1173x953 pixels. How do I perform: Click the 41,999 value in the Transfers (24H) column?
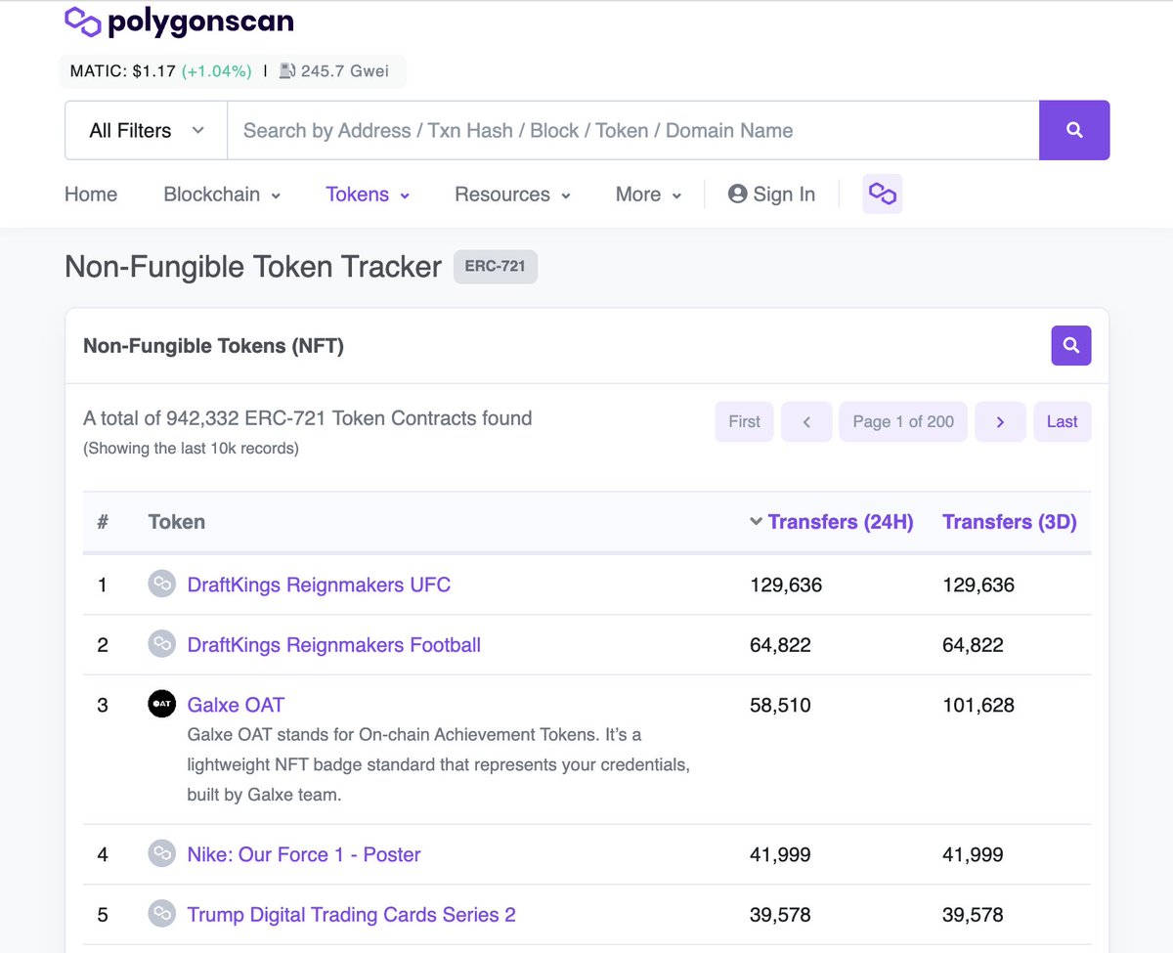point(780,854)
